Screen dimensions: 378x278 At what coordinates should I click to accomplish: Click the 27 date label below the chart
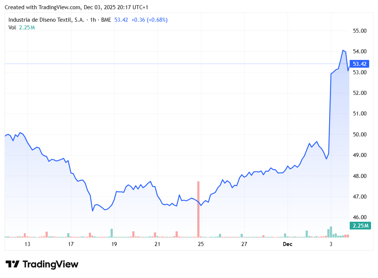tap(244, 244)
